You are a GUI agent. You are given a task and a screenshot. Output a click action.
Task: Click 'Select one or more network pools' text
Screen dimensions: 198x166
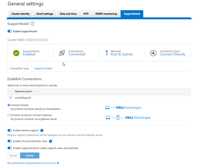[x=32, y=85]
